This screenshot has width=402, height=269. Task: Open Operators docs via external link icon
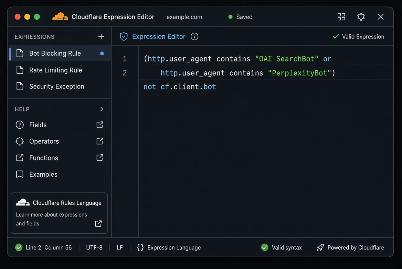tap(100, 141)
